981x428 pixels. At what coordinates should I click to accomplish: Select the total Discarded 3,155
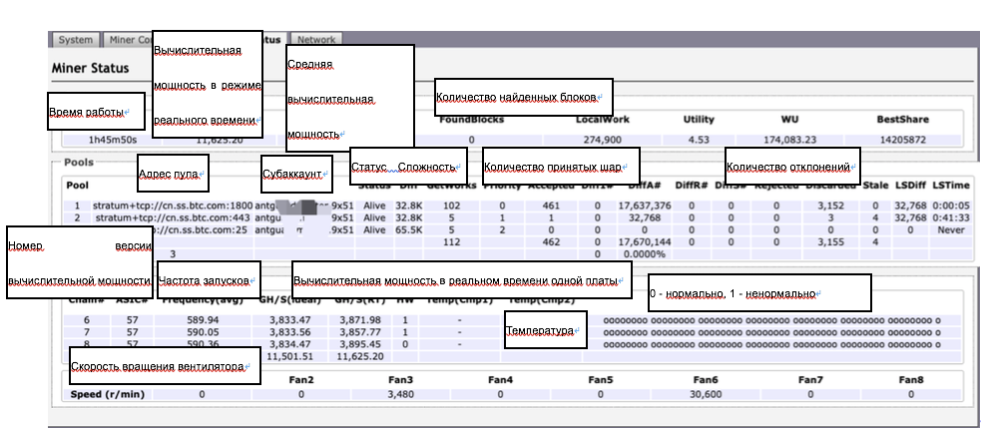point(831,242)
